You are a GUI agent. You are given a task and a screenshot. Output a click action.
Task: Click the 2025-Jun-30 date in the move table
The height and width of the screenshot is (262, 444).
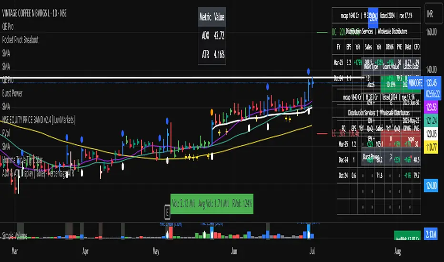click(411, 102)
